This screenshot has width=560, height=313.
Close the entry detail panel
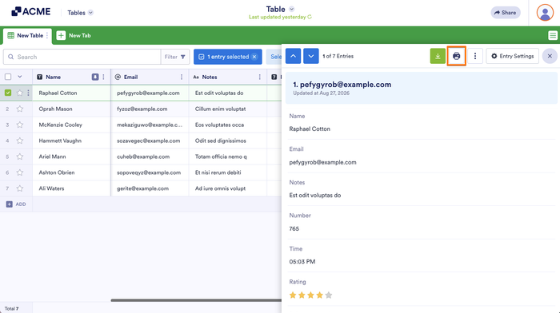pyautogui.click(x=550, y=56)
